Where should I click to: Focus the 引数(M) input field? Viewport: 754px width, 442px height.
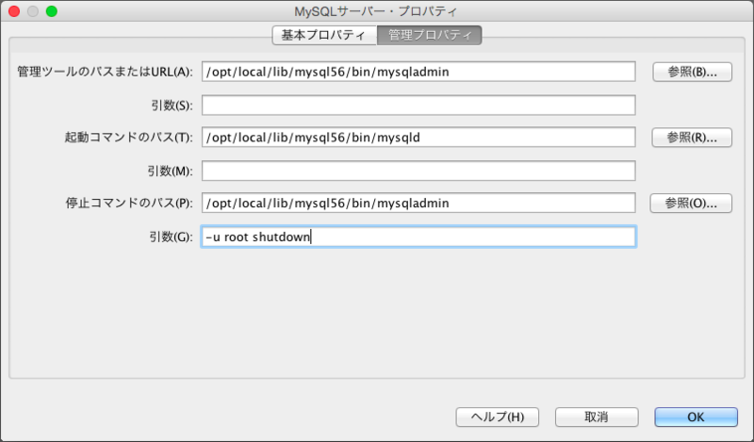tap(418, 171)
